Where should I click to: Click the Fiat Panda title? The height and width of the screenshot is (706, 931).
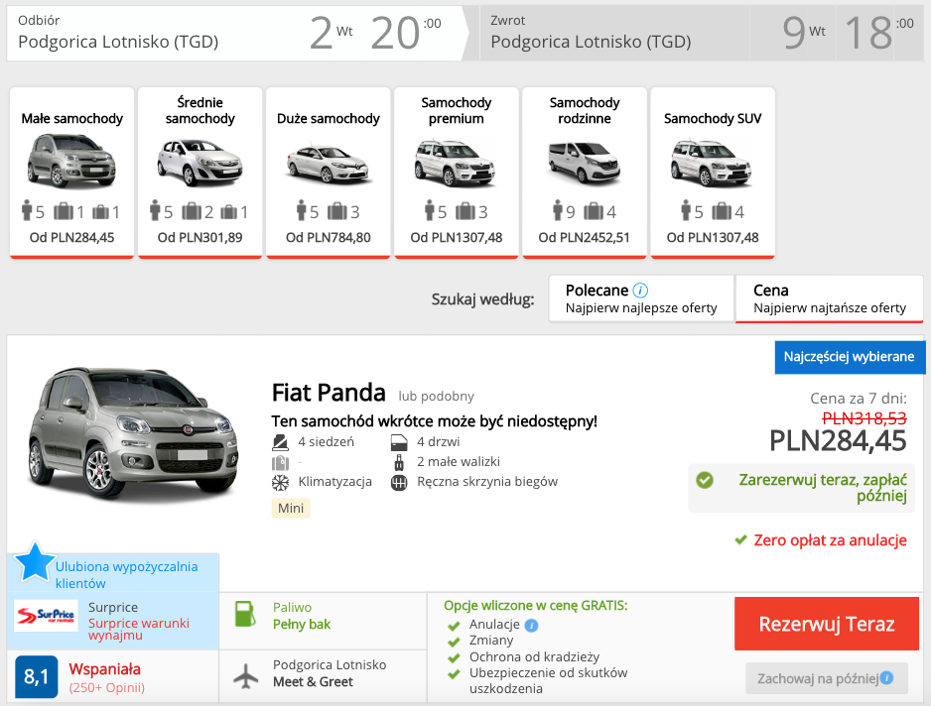[329, 393]
